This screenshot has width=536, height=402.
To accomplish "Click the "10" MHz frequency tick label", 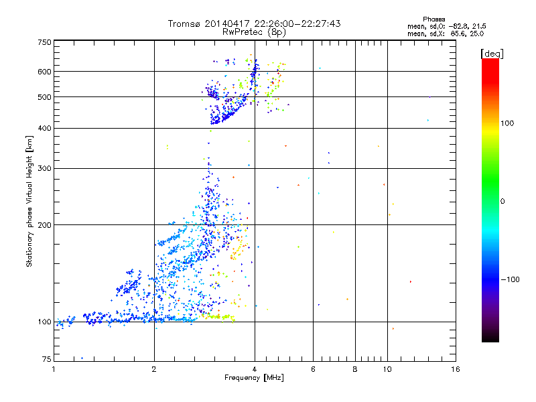I will pyautogui.click(x=387, y=369).
